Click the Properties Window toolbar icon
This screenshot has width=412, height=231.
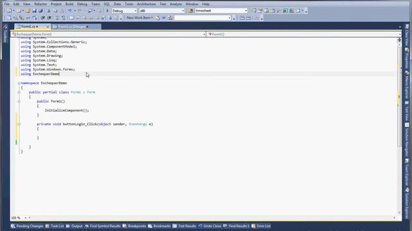coord(260,11)
